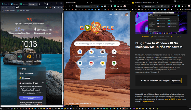
Task: Open Brave Rewards triangle icon in address bar
Action: (x=50, y=7)
